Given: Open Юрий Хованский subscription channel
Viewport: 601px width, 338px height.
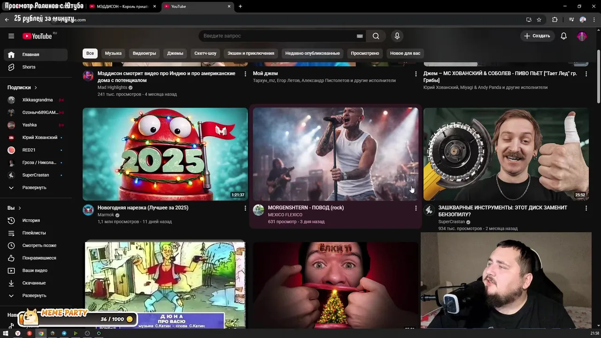Looking at the screenshot, I should [36, 138].
